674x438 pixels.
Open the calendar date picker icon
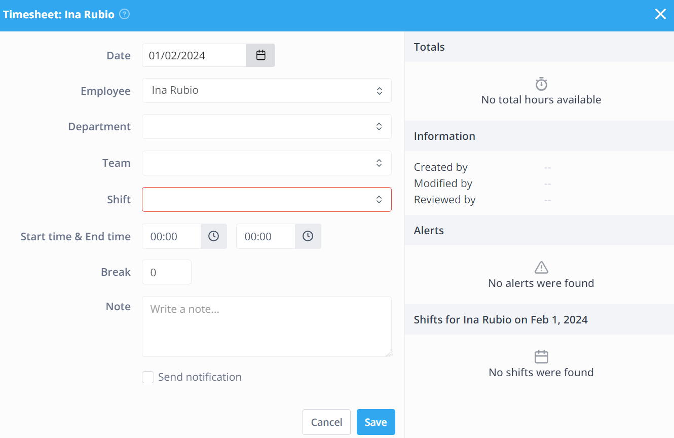[260, 55]
